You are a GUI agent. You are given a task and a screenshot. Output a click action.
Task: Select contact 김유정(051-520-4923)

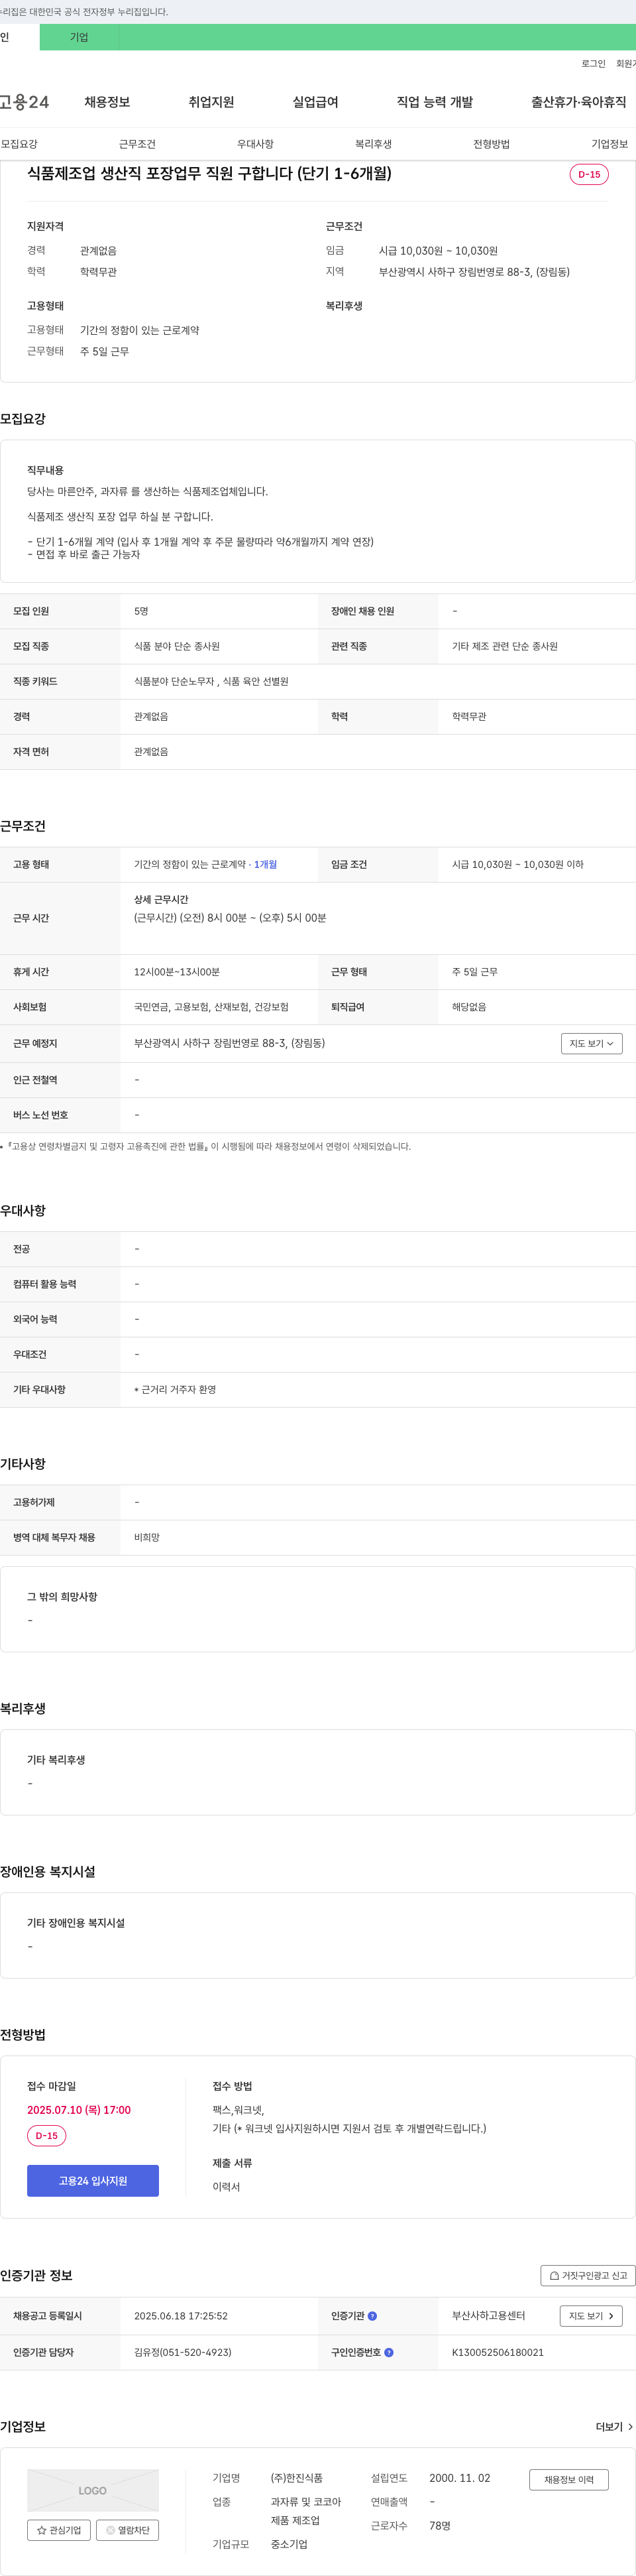(183, 2353)
